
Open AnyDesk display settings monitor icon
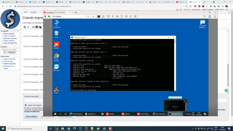coord(122,17)
